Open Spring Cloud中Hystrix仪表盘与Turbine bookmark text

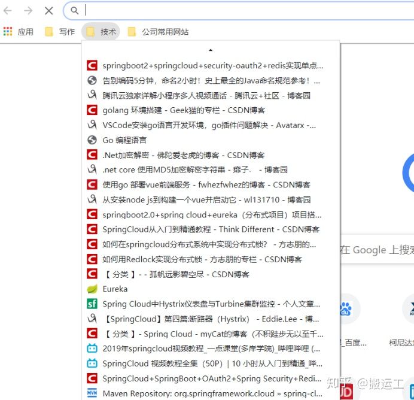coord(211,304)
